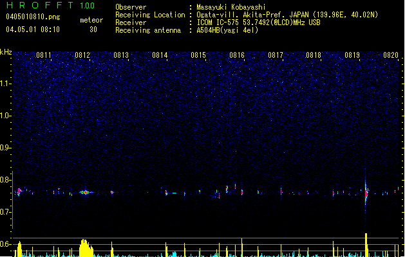This screenshot has width=405, height=257.
Task: Click the A504HB(yagi 4el) antenna text
Action: [227, 30]
